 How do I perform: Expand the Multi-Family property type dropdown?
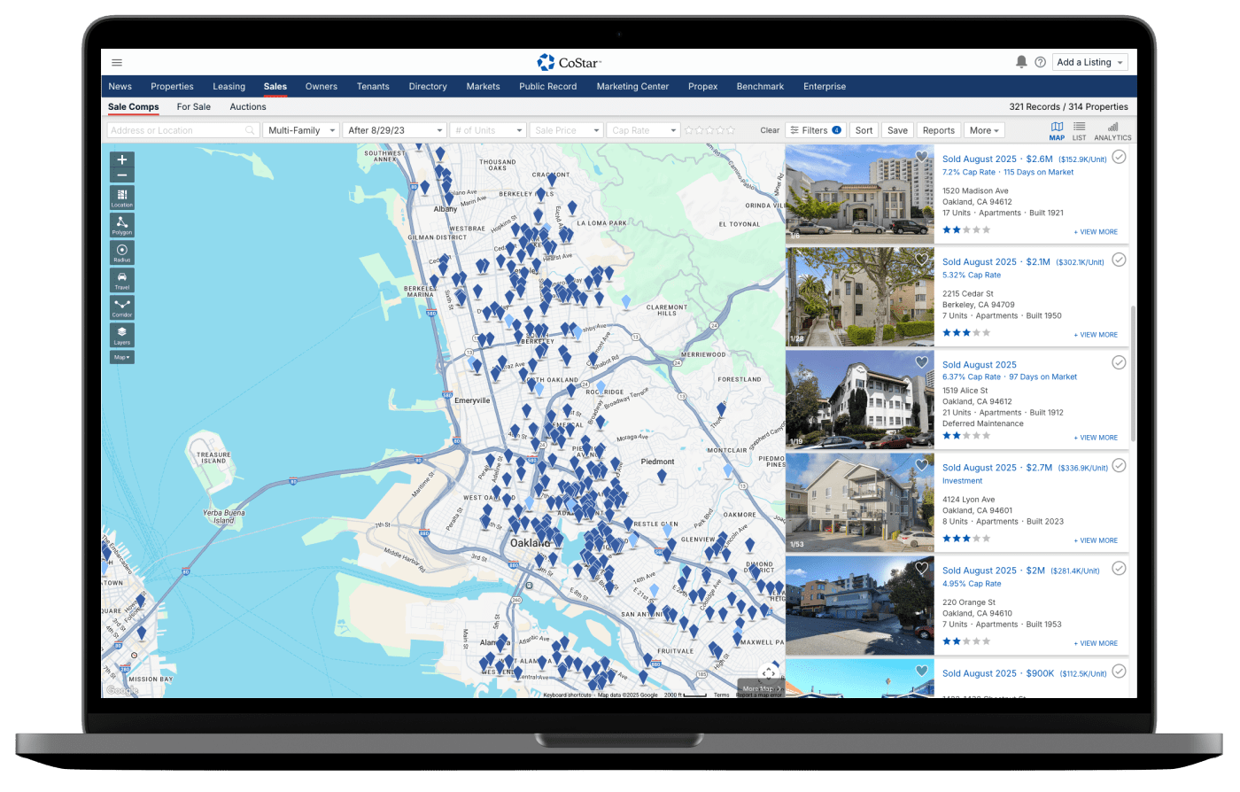point(302,130)
